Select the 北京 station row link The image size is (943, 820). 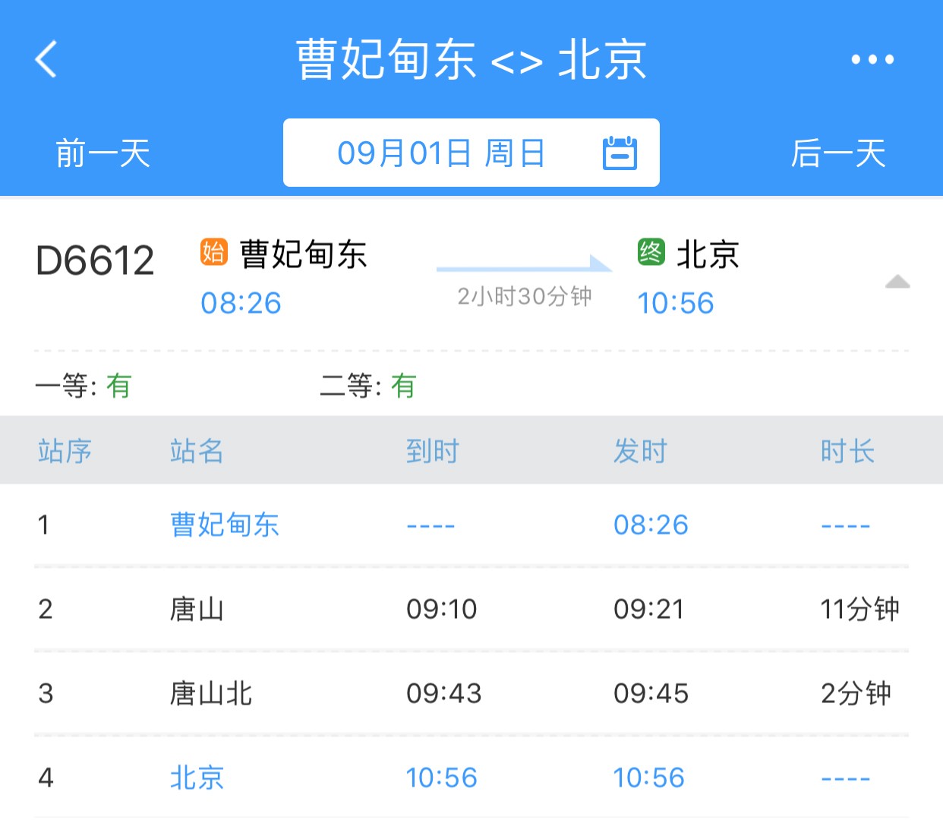tap(197, 777)
